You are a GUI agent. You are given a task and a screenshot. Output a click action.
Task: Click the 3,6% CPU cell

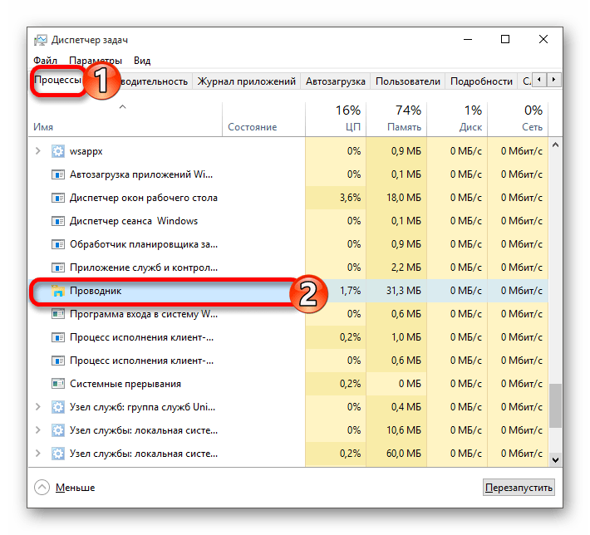(x=336, y=198)
